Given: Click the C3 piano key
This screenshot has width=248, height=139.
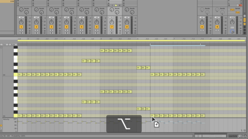Looking at the screenshot, I should pyautogui.click(x=15, y=116).
